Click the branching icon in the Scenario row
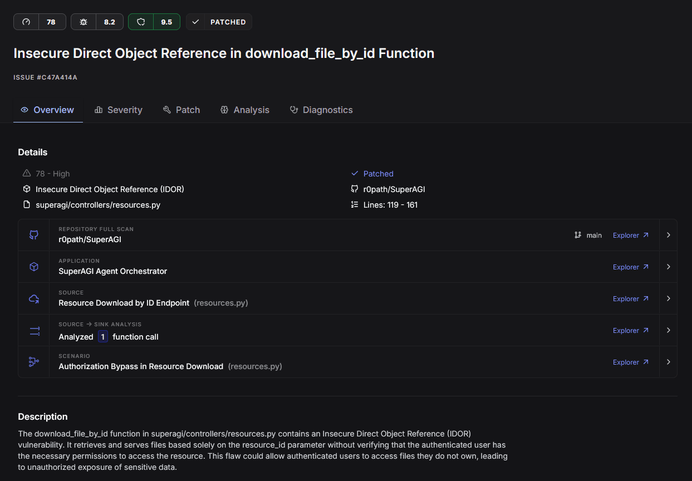 [34, 362]
